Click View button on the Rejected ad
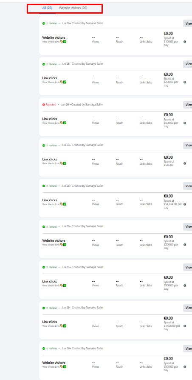 (188, 105)
